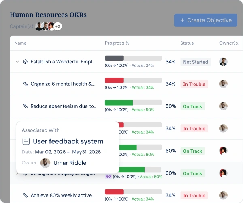
Task: Click the Captain(s) label
Action: pos(21,26)
